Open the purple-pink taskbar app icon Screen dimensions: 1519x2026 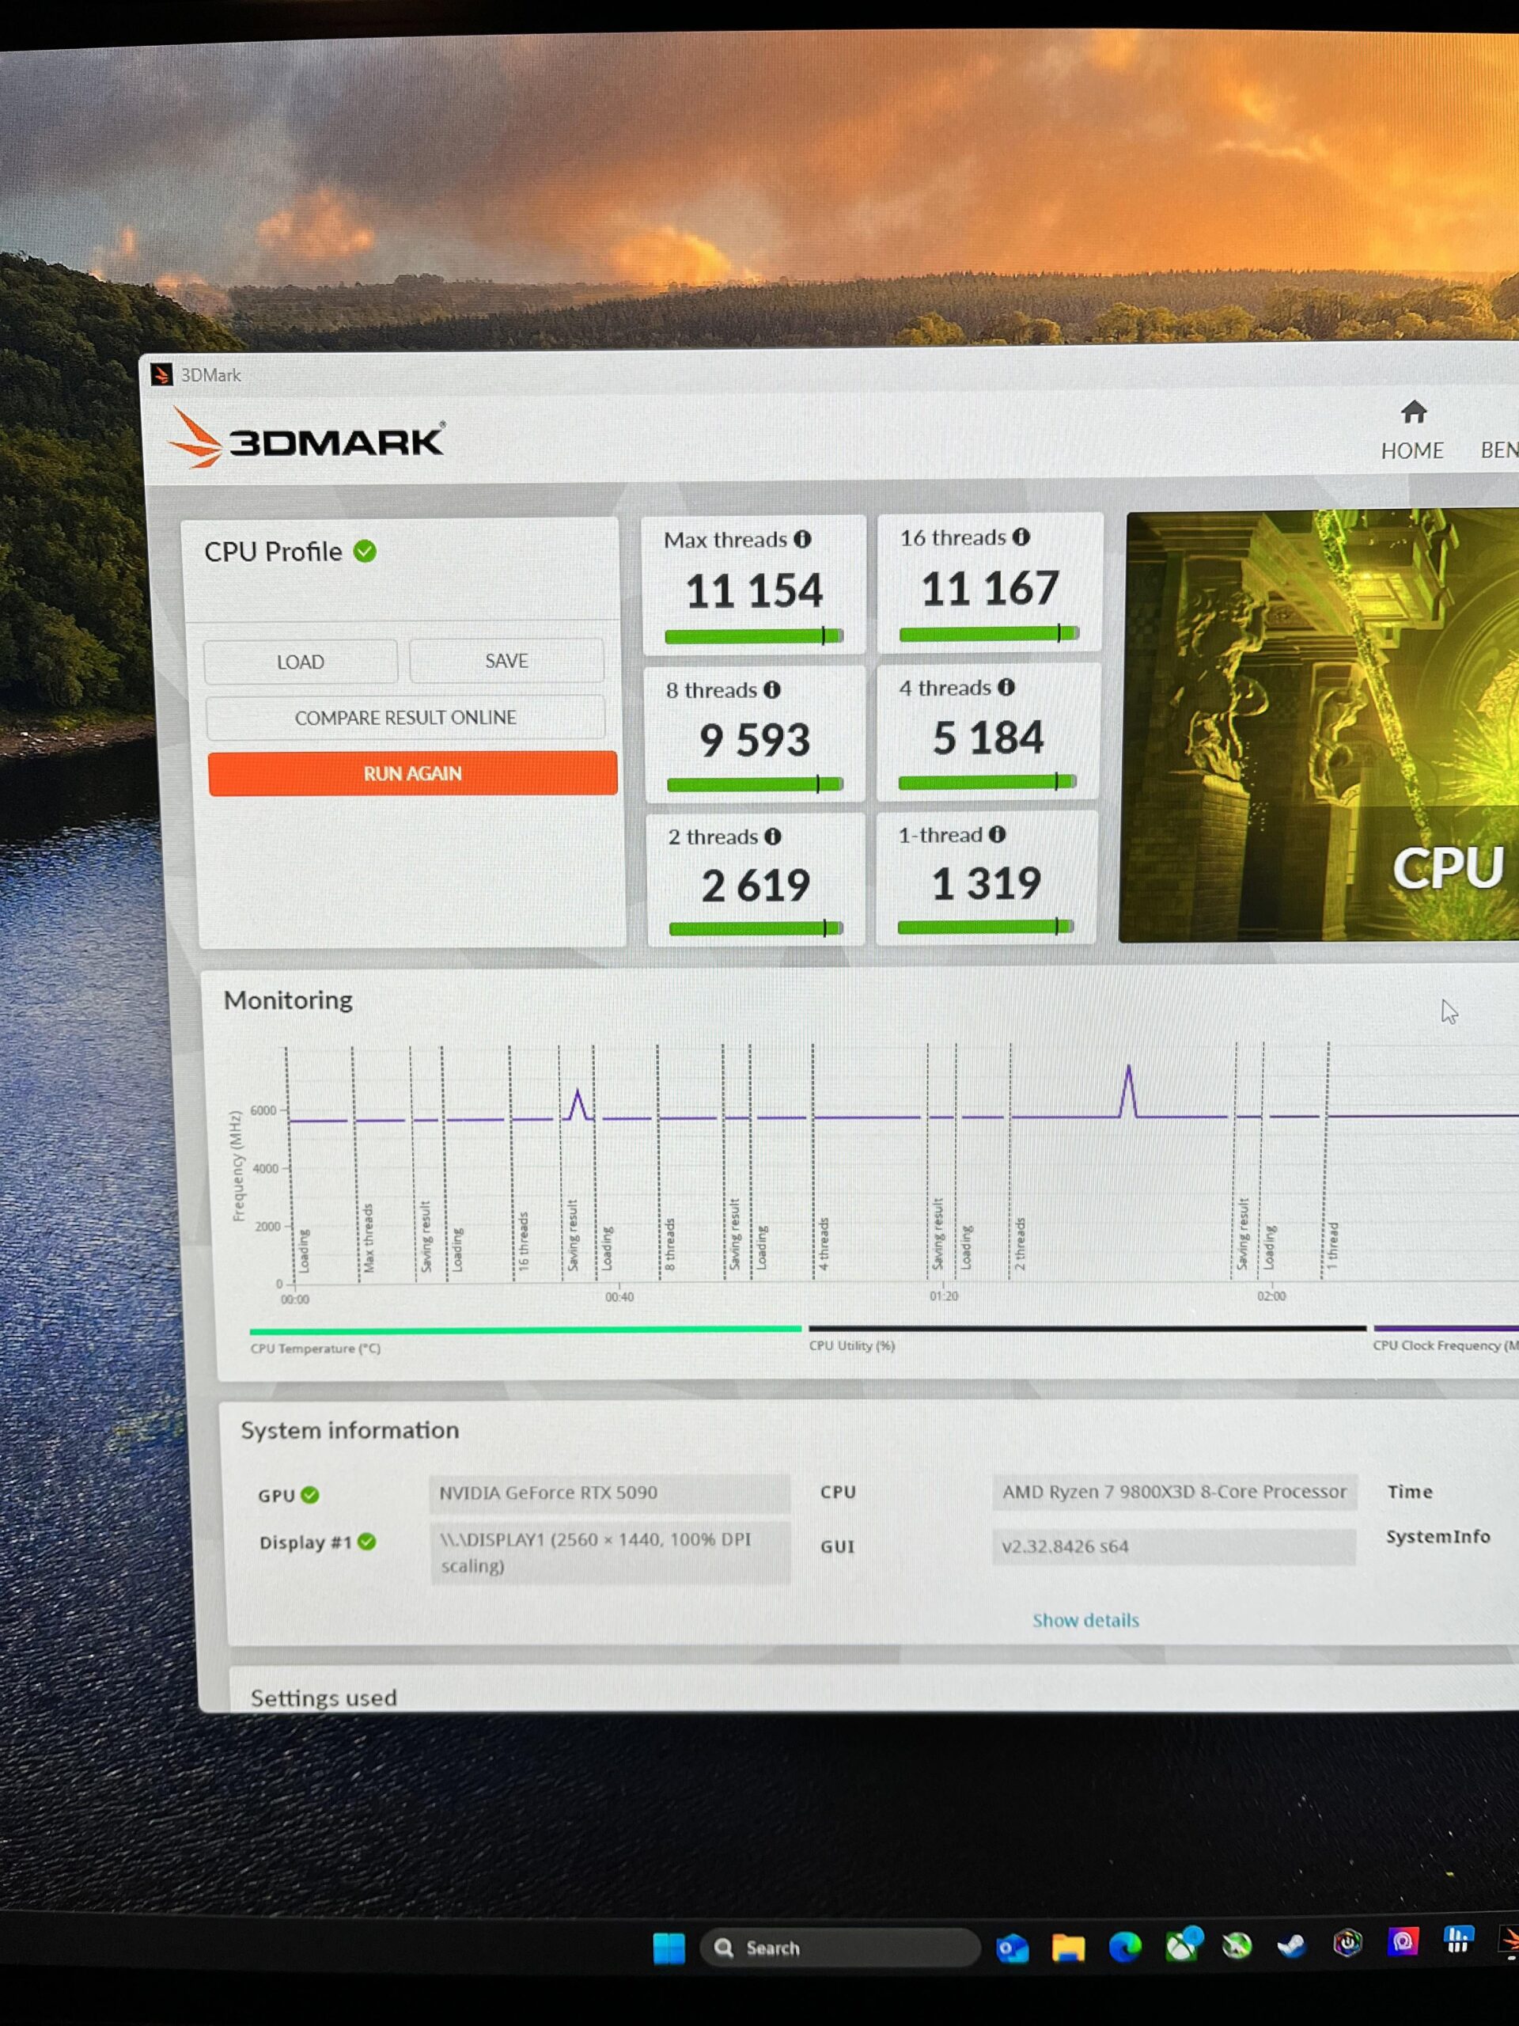1403,1941
